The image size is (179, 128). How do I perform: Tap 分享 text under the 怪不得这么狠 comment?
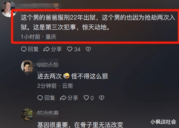(73, 98)
